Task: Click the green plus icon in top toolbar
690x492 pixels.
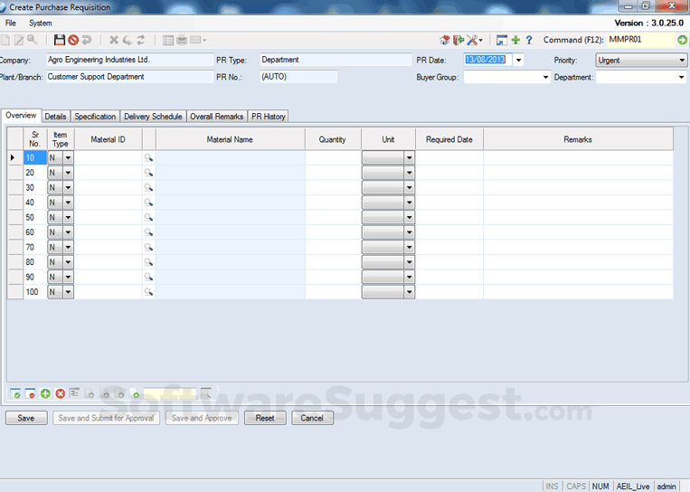Action: point(515,40)
